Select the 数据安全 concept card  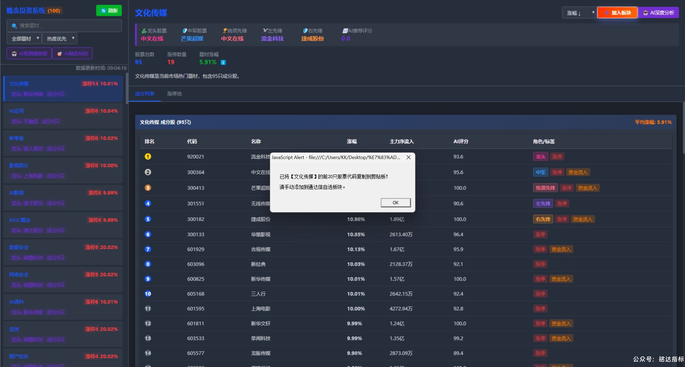click(x=63, y=252)
